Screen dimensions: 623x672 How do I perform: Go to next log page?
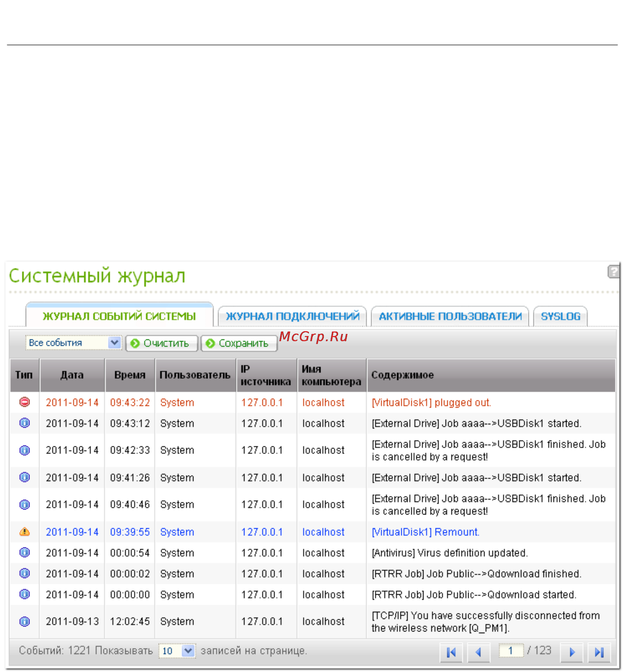pos(572,653)
